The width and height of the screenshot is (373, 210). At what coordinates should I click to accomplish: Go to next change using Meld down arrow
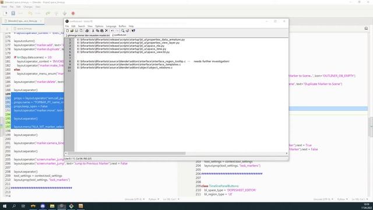tap(65, 13)
